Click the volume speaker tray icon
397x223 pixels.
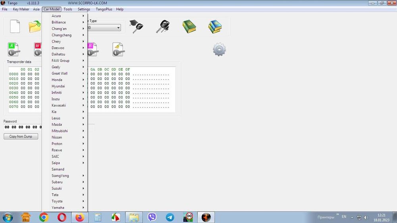(366, 217)
